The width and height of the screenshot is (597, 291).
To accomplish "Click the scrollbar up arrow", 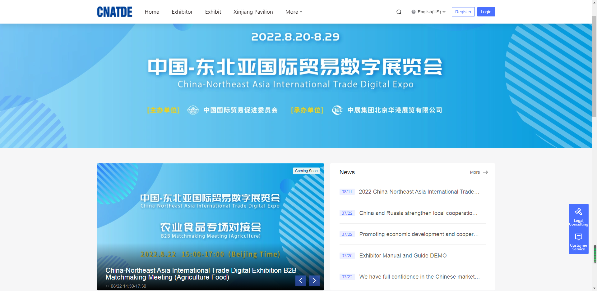I will pos(595,2).
